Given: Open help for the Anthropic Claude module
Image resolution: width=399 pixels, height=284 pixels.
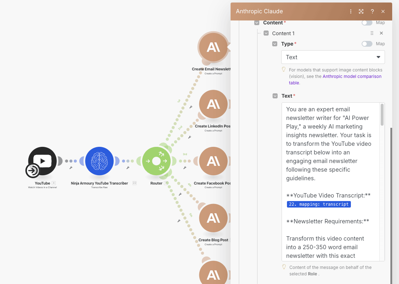Looking at the screenshot, I should (x=372, y=11).
